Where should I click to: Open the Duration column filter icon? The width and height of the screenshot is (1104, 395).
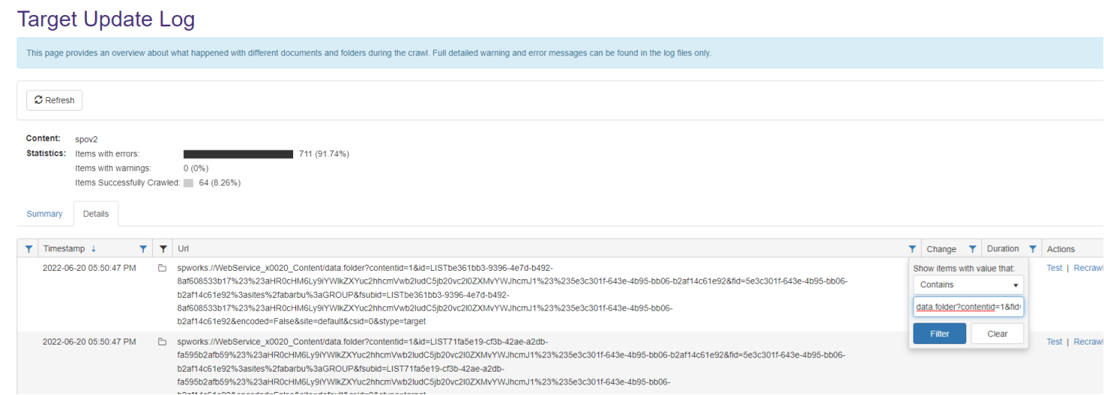pos(1032,249)
